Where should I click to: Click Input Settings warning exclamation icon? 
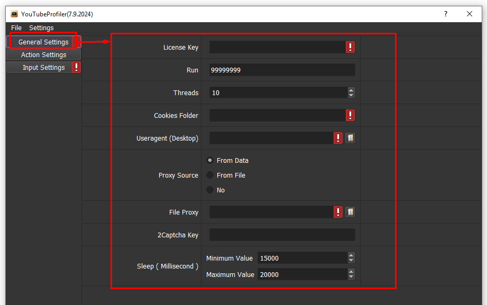point(76,67)
